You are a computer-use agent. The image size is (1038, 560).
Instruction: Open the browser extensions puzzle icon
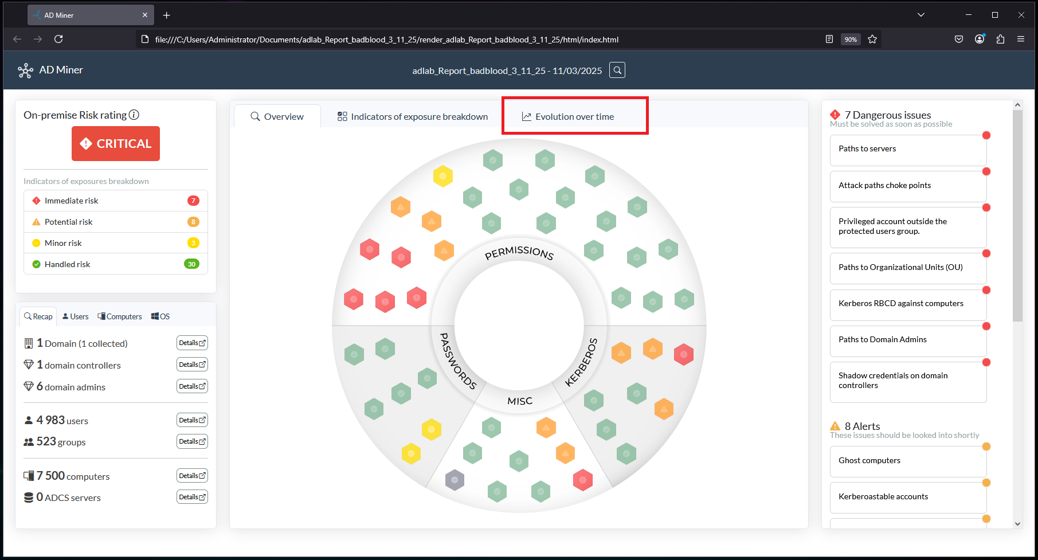point(1000,39)
